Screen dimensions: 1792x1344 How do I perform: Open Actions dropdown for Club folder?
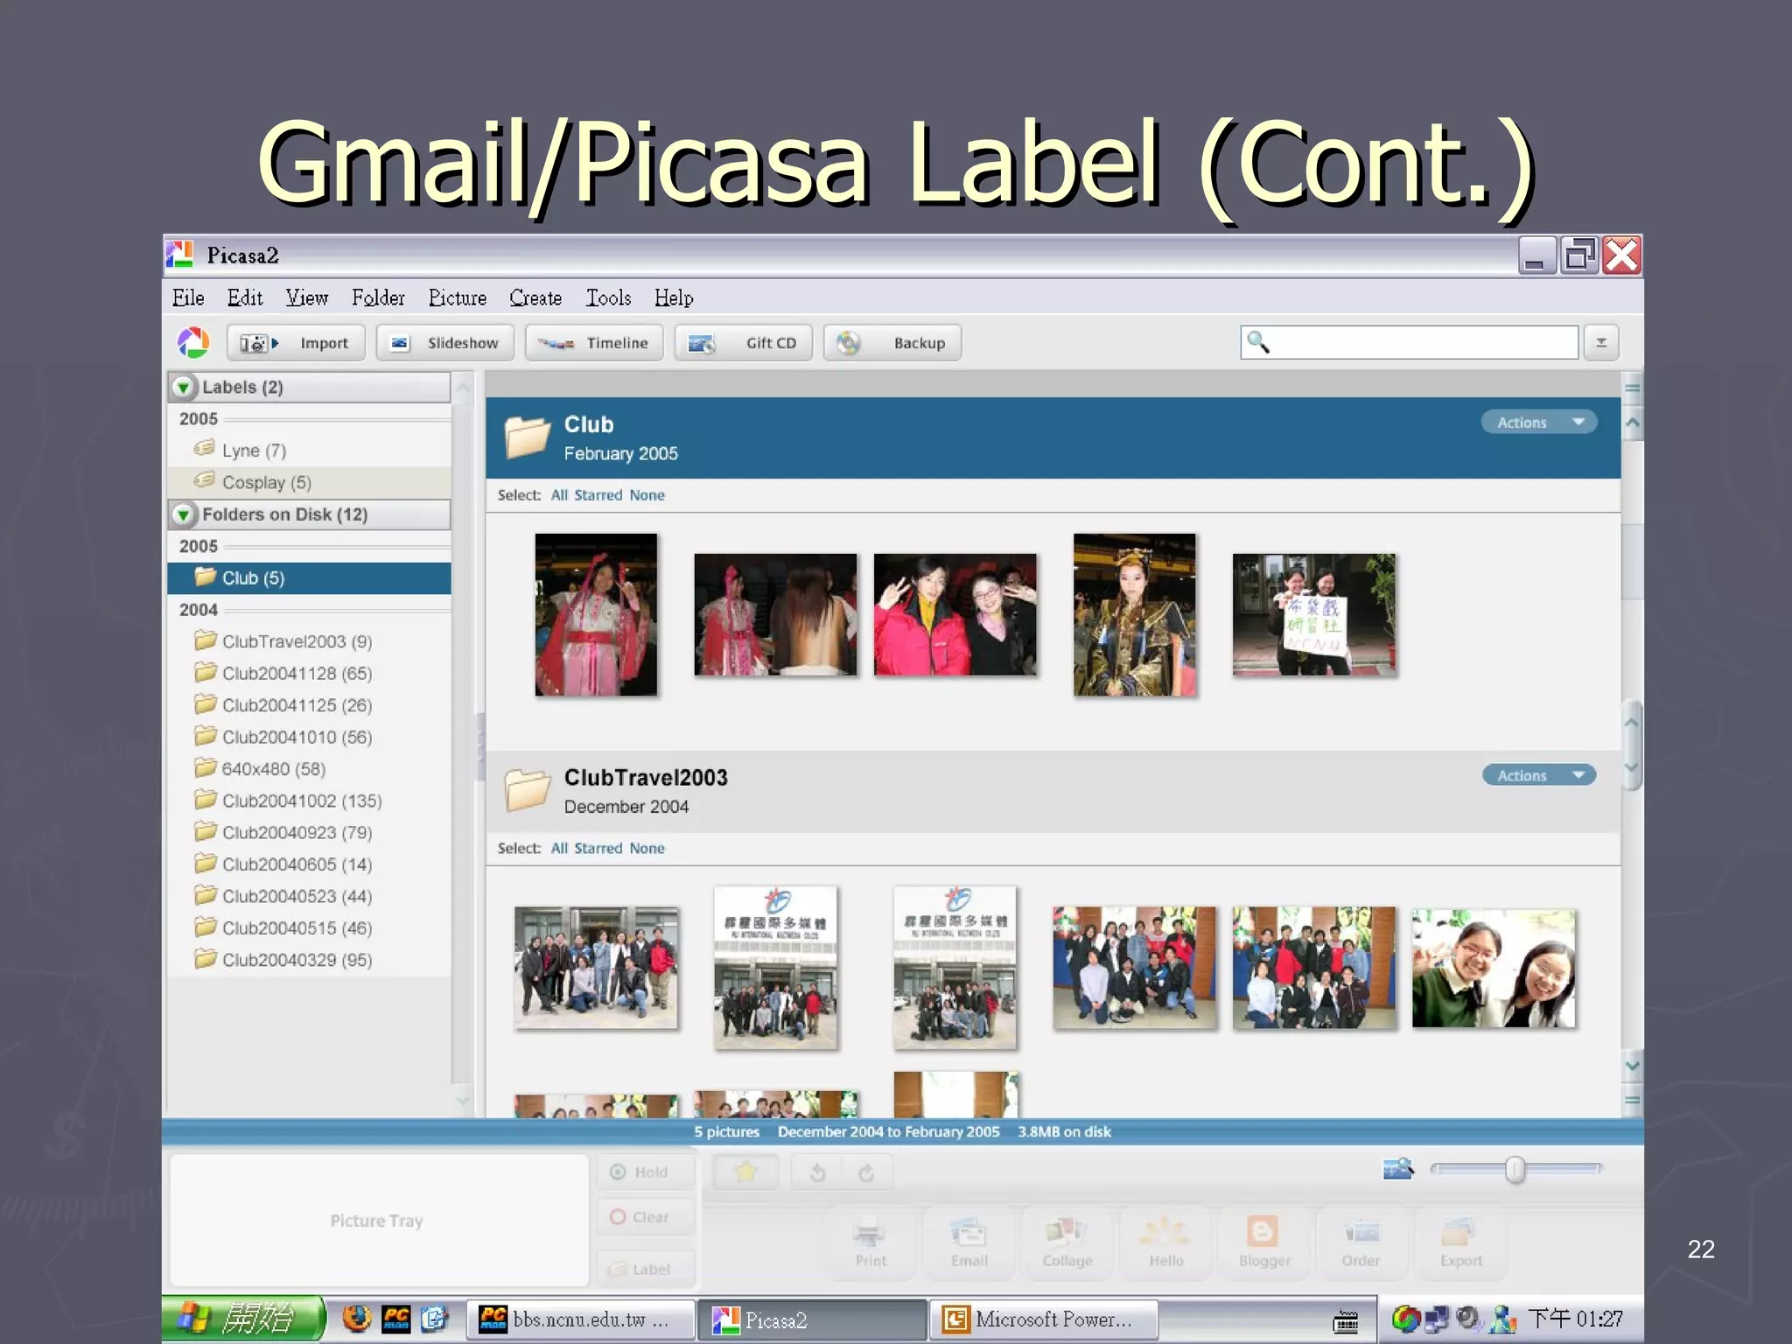click(x=1539, y=423)
